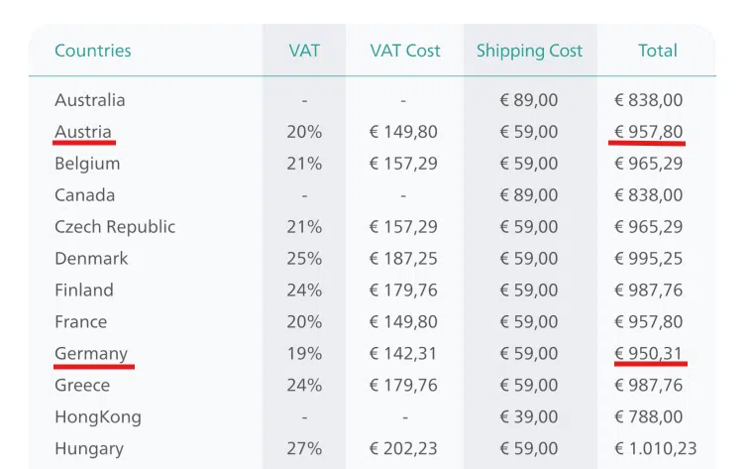Click the France row label
The height and width of the screenshot is (469, 750).
(x=81, y=321)
